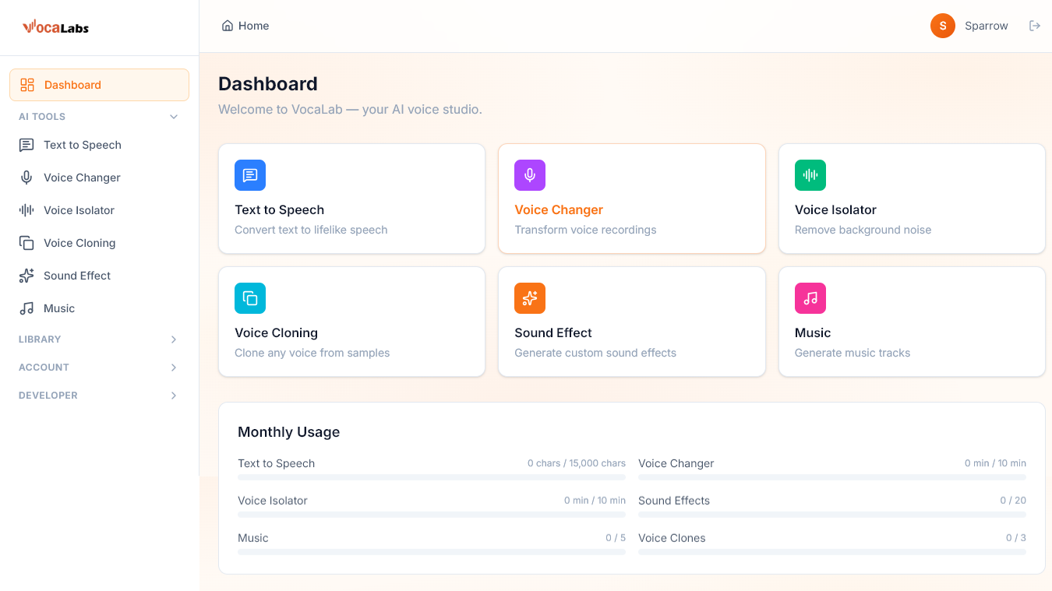Open Voice Changer from sidebar
This screenshot has height=591, width=1052.
pyautogui.click(x=99, y=178)
